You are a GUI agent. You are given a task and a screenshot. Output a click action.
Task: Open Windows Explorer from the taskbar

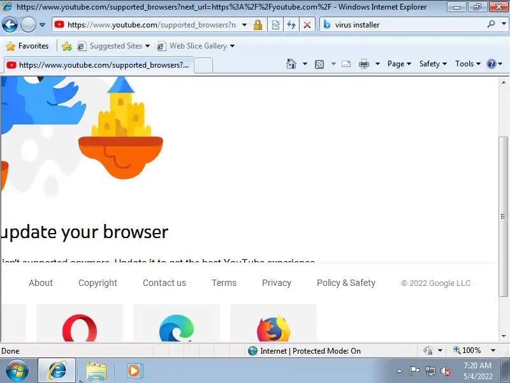click(x=96, y=371)
